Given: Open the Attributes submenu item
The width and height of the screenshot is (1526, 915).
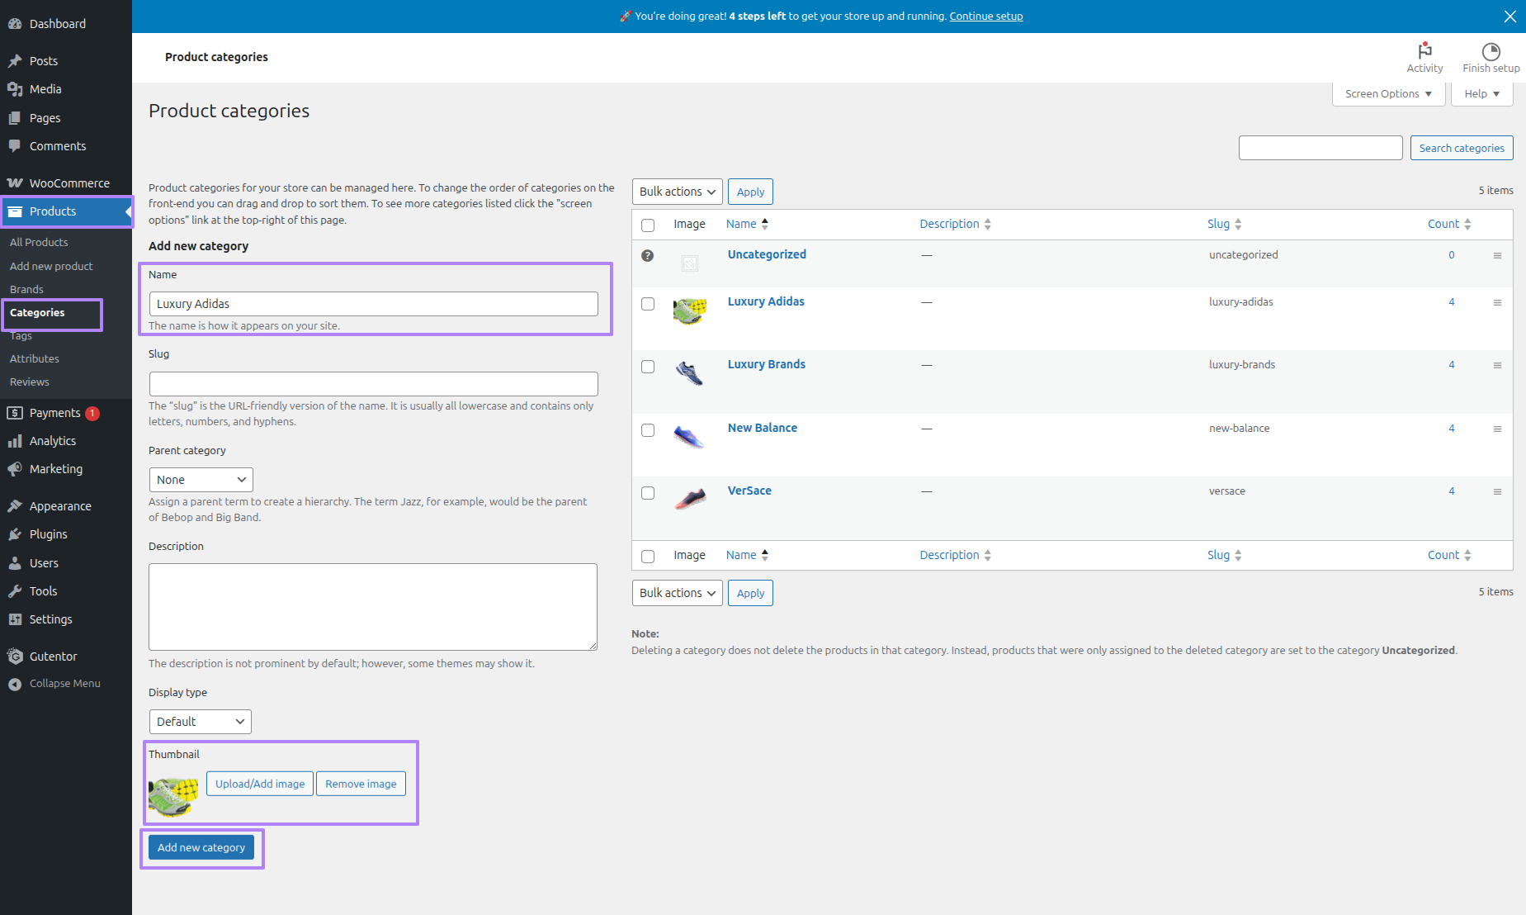Looking at the screenshot, I should [x=35, y=359].
